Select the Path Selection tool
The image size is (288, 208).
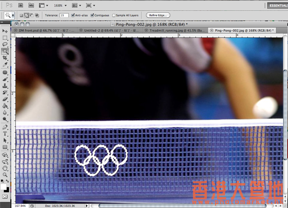(5, 141)
